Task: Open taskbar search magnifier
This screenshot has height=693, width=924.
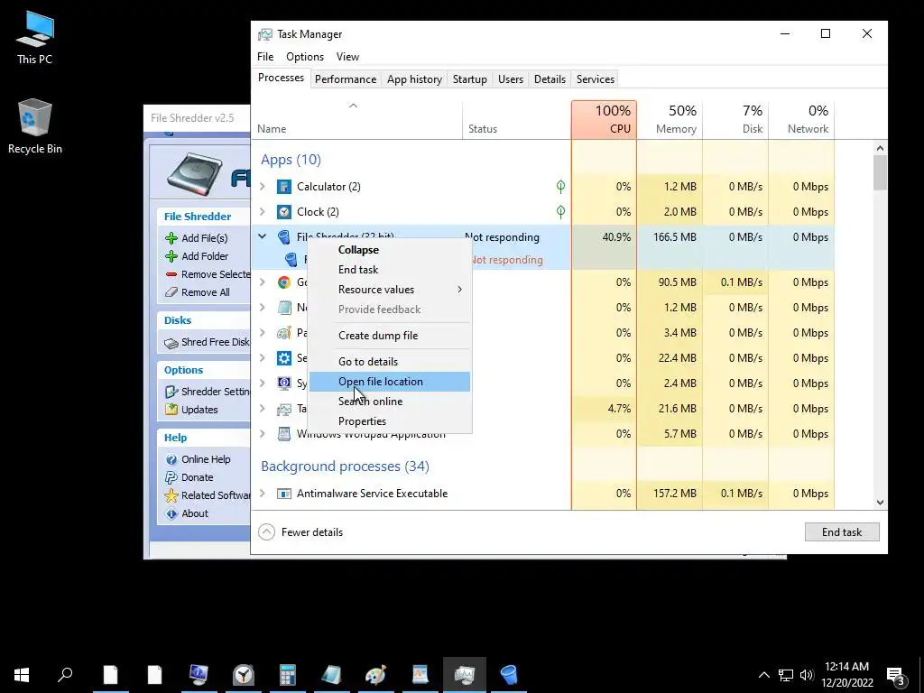Action: (65, 675)
